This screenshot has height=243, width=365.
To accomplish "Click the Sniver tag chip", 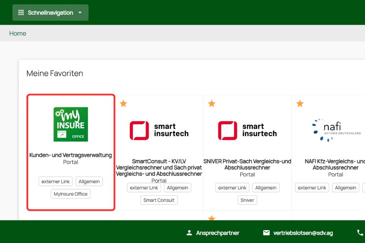I will pyautogui.click(x=247, y=200).
